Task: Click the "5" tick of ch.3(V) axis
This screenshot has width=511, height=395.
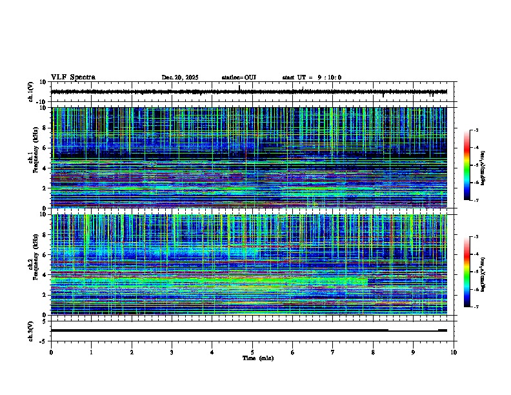Action: [x=45, y=321]
